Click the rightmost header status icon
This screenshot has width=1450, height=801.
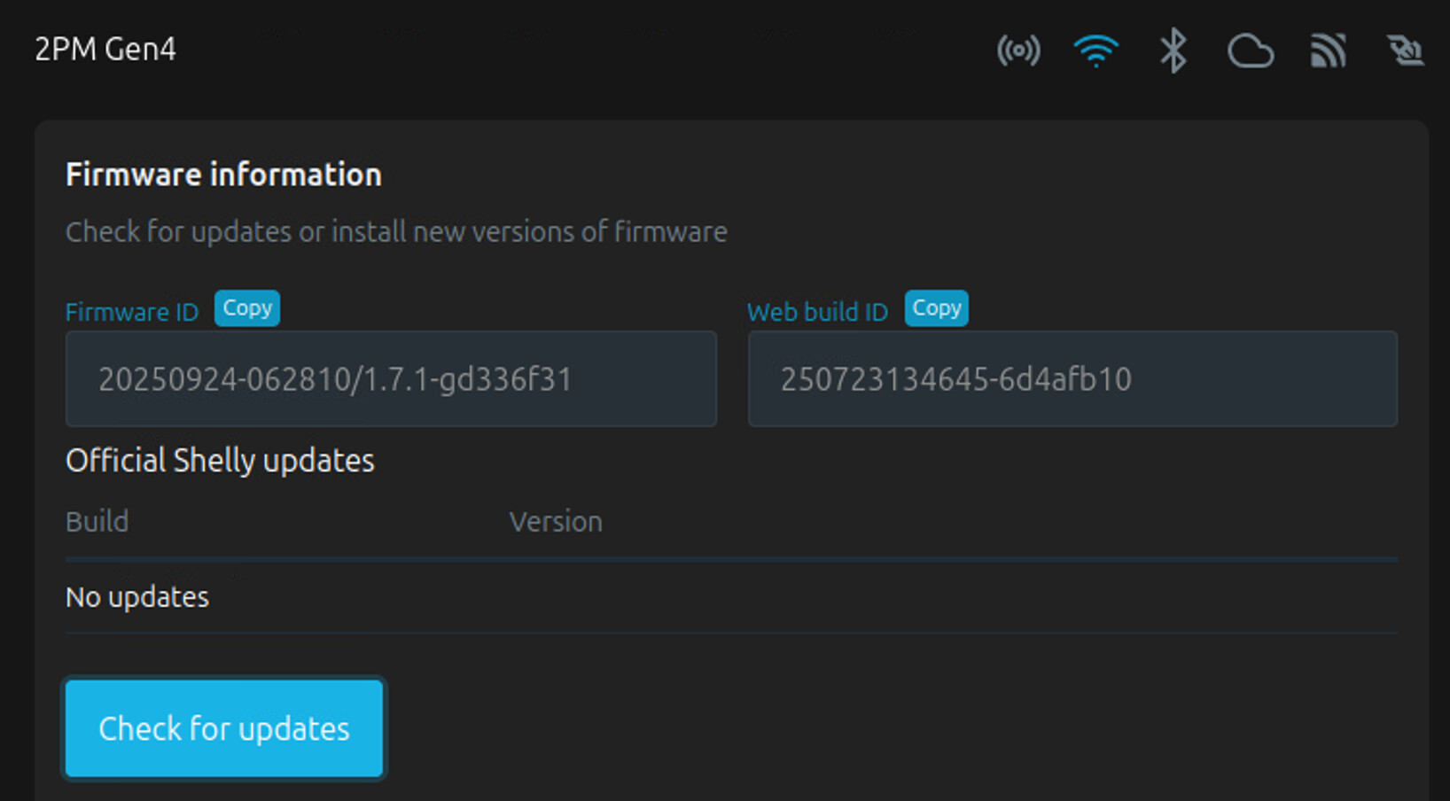[1405, 51]
